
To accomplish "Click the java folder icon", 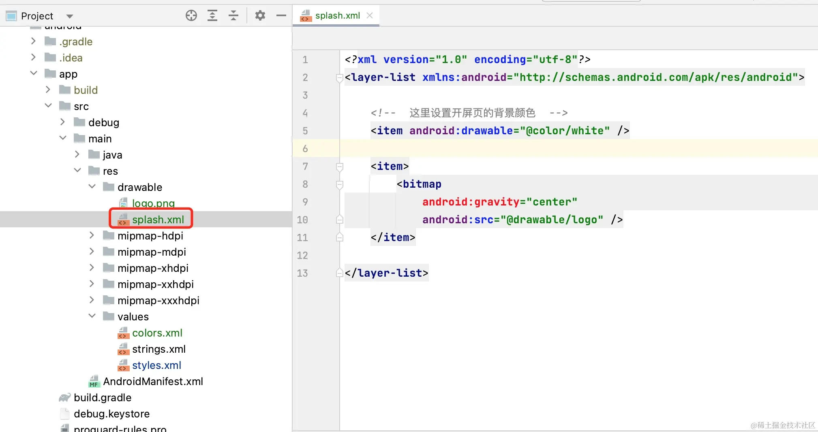I will tap(94, 155).
